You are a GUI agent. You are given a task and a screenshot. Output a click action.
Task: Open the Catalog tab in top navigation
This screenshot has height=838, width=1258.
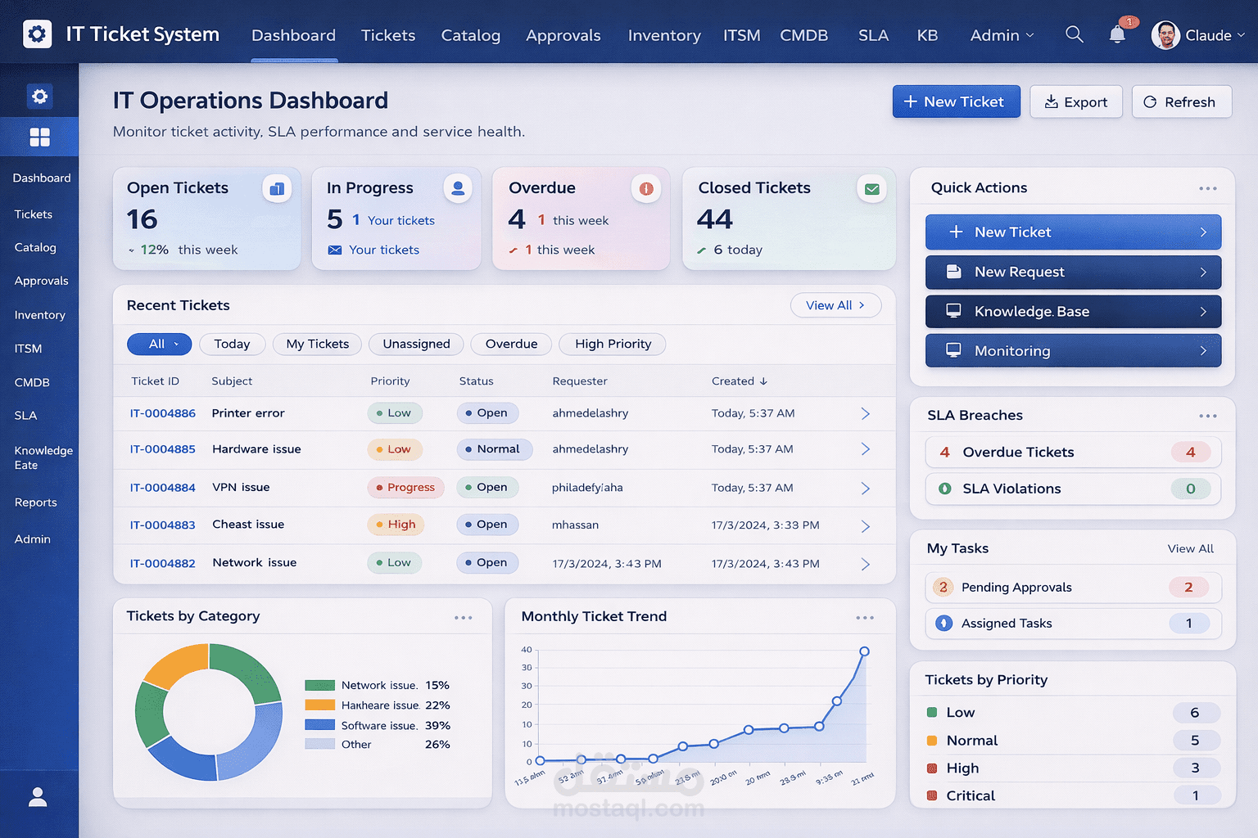(470, 35)
